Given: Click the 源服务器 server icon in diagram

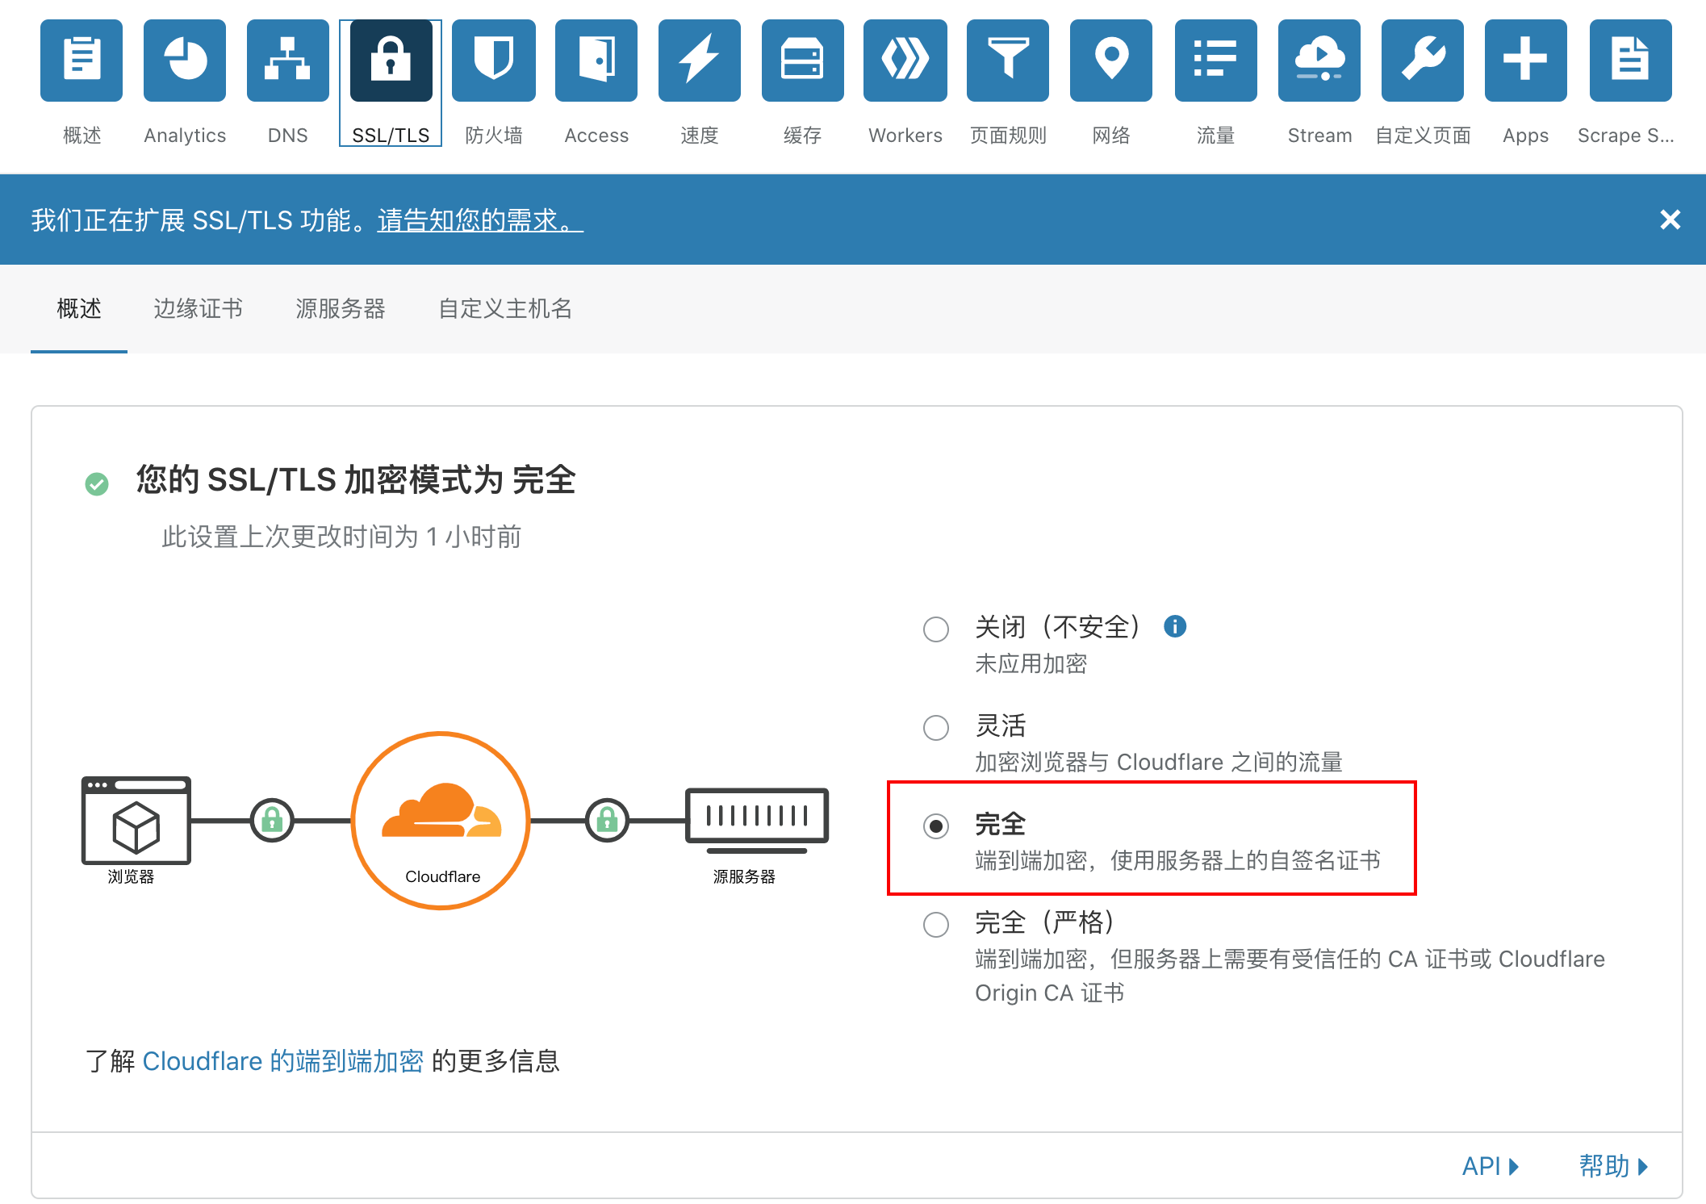Looking at the screenshot, I should [757, 821].
